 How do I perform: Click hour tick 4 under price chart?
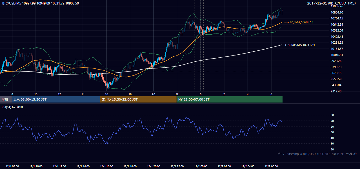click(248, 94)
